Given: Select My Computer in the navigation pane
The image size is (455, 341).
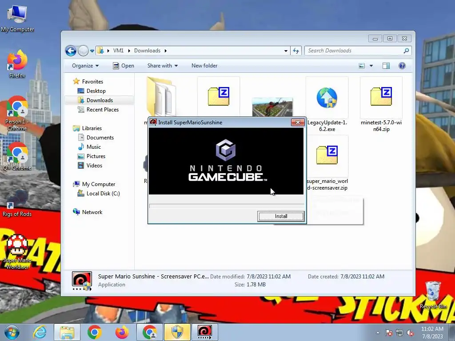Looking at the screenshot, I should (94, 184).
